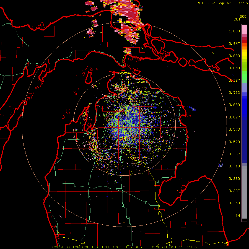The width and height of the screenshot is (249, 249).
Task: Pick the dark navy color bar segment
Action: click(x=244, y=141)
